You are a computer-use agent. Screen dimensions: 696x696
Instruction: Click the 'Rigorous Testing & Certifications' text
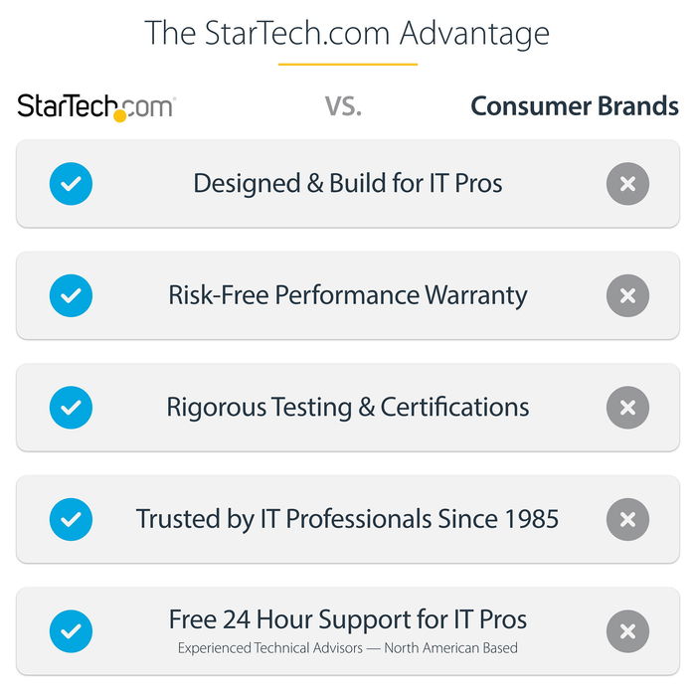click(348, 408)
